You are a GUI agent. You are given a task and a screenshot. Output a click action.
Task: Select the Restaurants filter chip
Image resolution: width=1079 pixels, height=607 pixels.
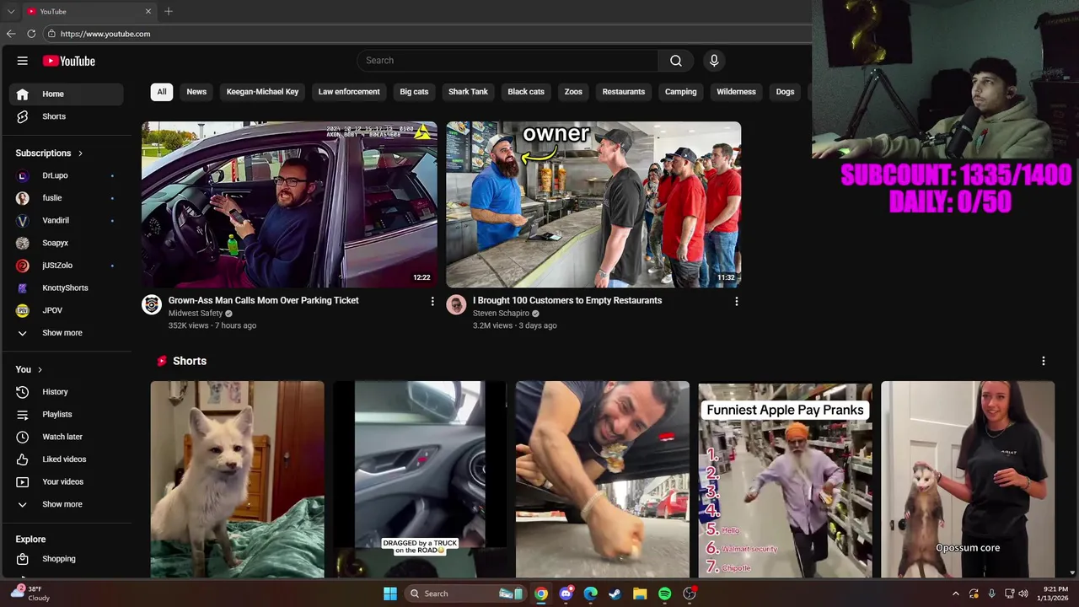(x=624, y=92)
